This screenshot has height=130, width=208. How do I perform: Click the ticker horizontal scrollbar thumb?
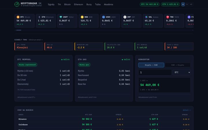(19, 30)
